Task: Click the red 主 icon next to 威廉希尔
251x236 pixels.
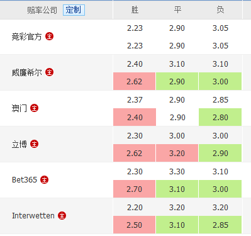Action: tap(49, 72)
